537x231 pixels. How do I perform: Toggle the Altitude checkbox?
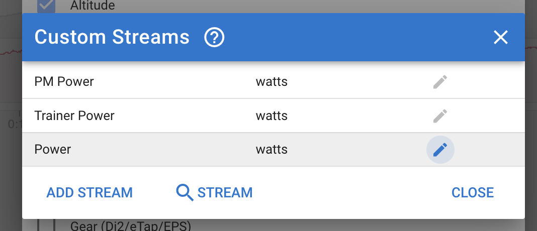coord(46,6)
